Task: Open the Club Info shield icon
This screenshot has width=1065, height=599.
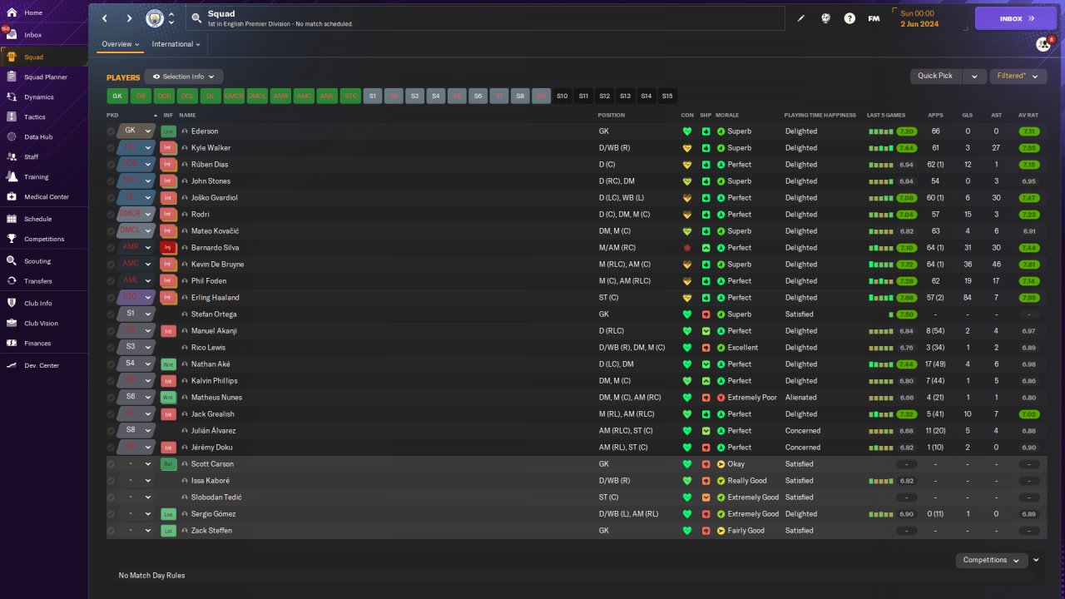Action: pyautogui.click(x=12, y=303)
